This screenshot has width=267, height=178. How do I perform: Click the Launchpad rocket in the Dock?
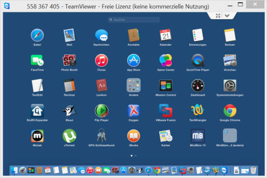[23, 170]
